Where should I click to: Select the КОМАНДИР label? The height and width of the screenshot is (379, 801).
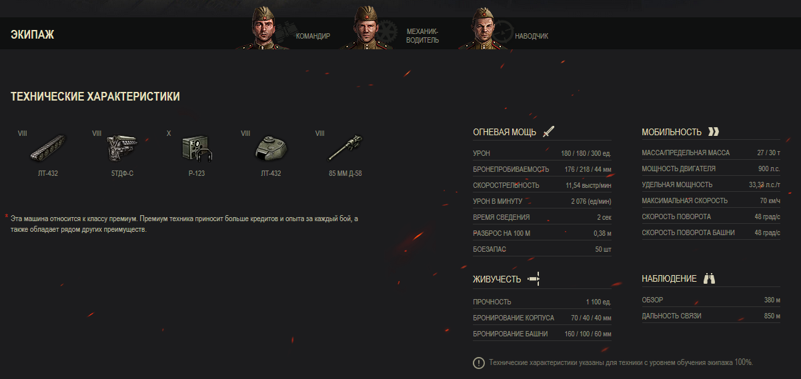313,36
